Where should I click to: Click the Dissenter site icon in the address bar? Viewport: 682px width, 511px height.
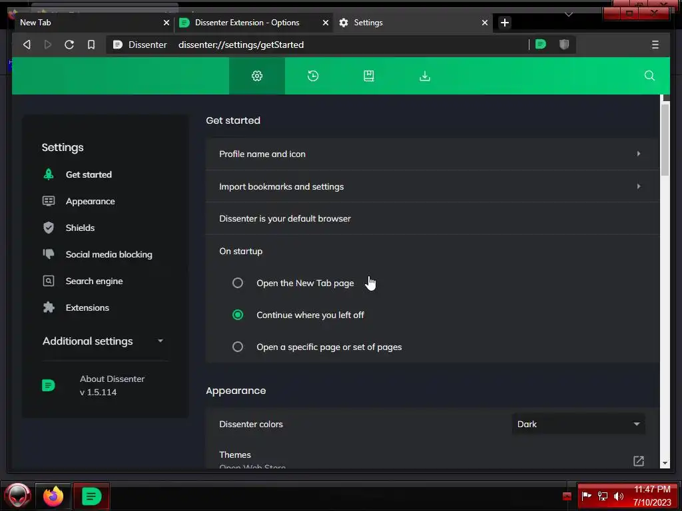pyautogui.click(x=117, y=45)
